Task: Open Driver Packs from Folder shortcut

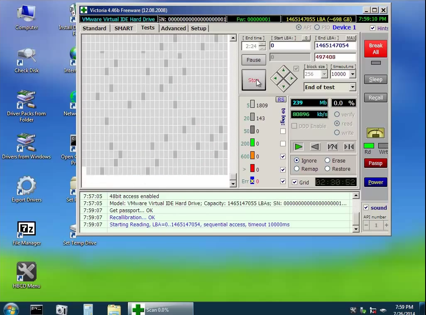Action: coord(26,106)
